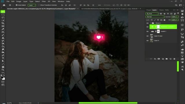
Task: Create a new layer icon
Action: point(171,59)
